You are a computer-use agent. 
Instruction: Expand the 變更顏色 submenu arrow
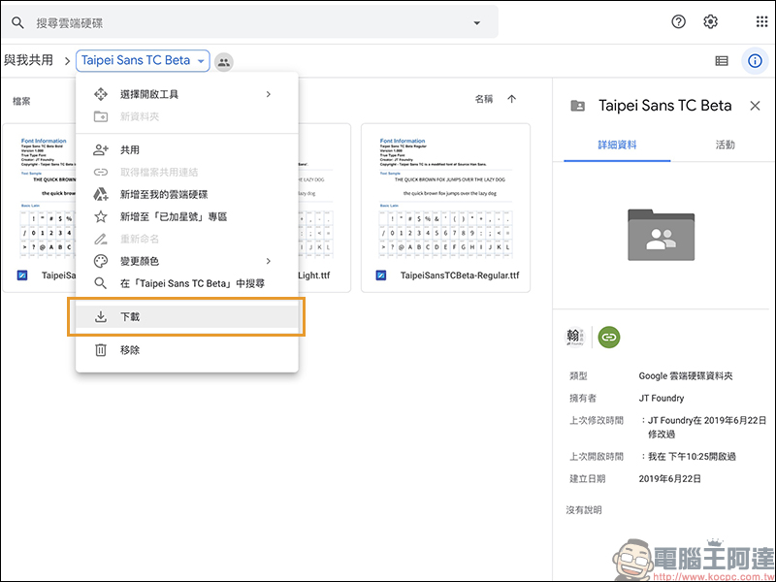(x=269, y=261)
